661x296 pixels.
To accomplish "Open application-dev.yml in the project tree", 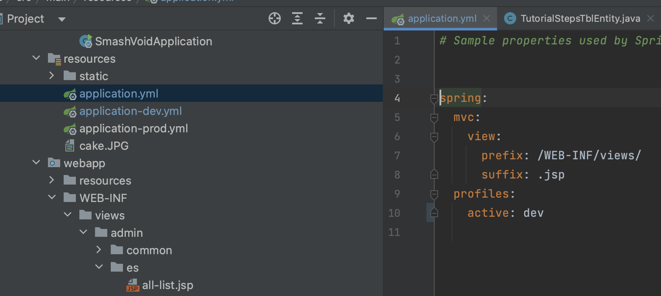I will pyautogui.click(x=130, y=111).
